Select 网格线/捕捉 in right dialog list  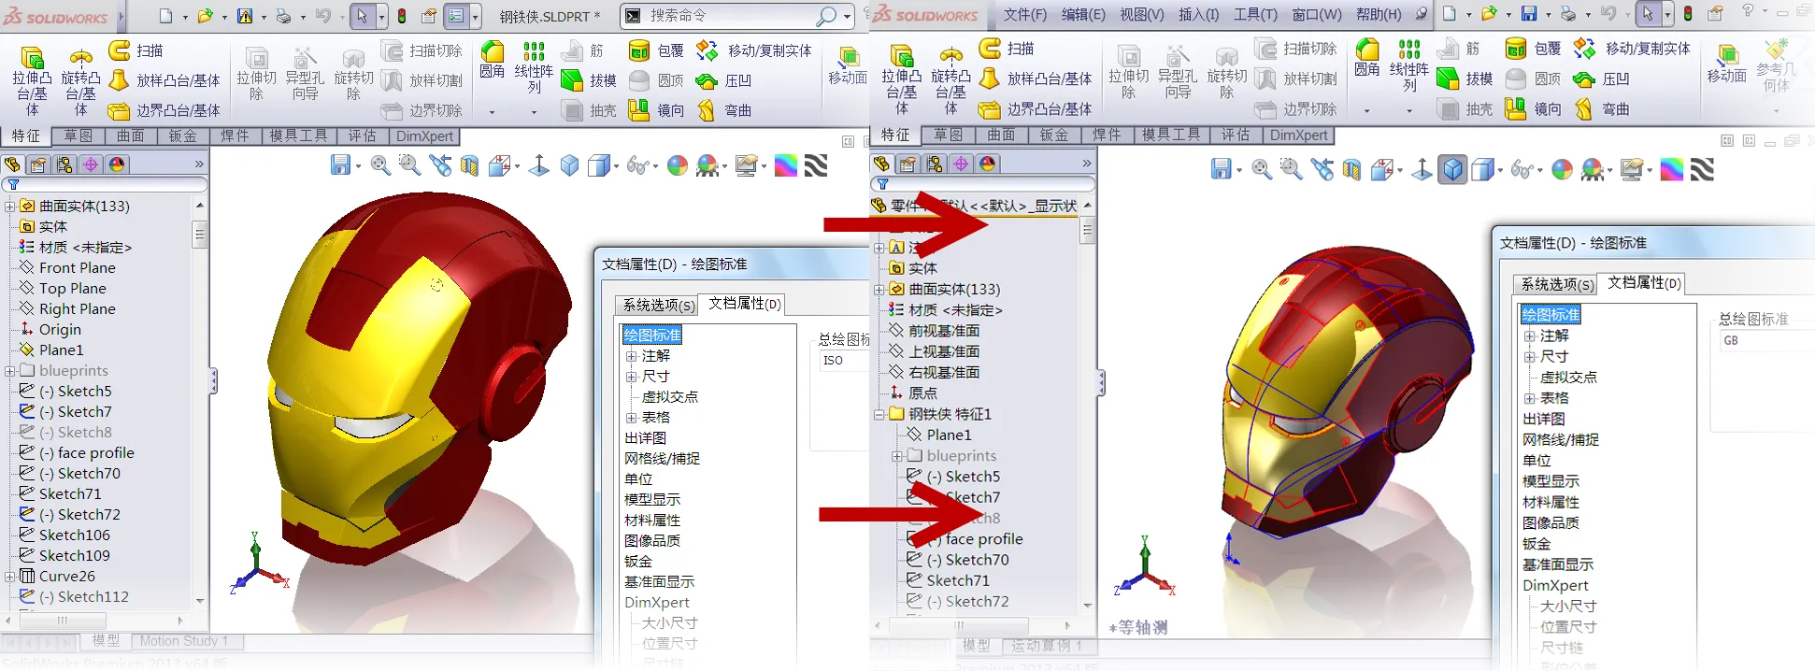coord(1560,439)
